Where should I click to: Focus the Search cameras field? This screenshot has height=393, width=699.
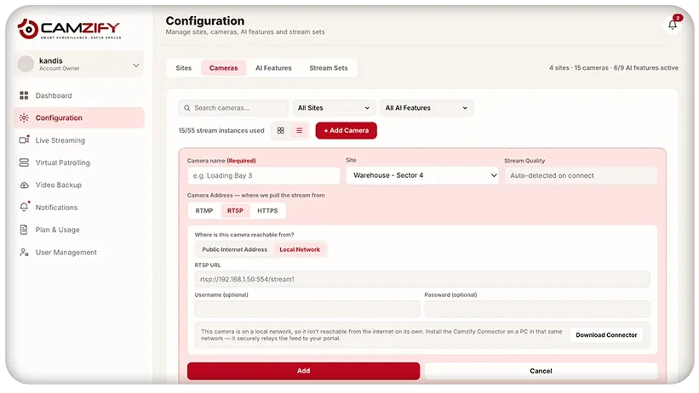click(x=233, y=108)
